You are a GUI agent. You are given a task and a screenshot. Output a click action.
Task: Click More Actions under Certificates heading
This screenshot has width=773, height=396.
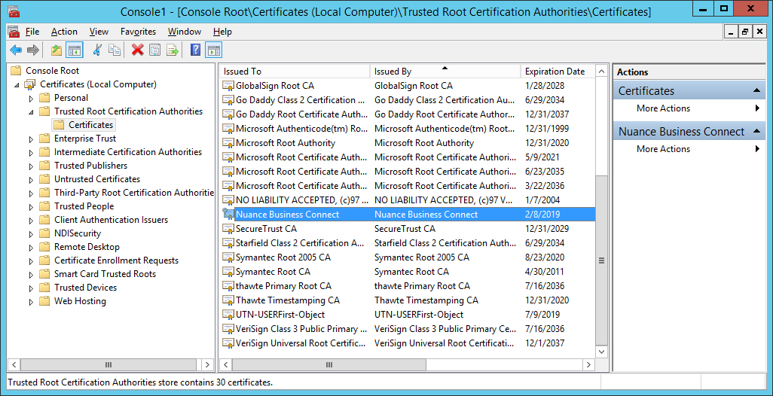click(663, 108)
